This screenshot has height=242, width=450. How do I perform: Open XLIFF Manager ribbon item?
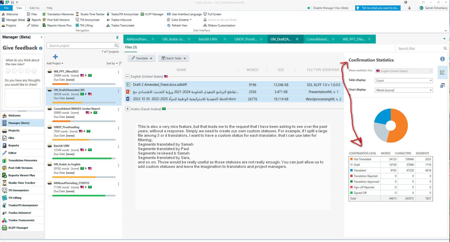tap(152, 14)
